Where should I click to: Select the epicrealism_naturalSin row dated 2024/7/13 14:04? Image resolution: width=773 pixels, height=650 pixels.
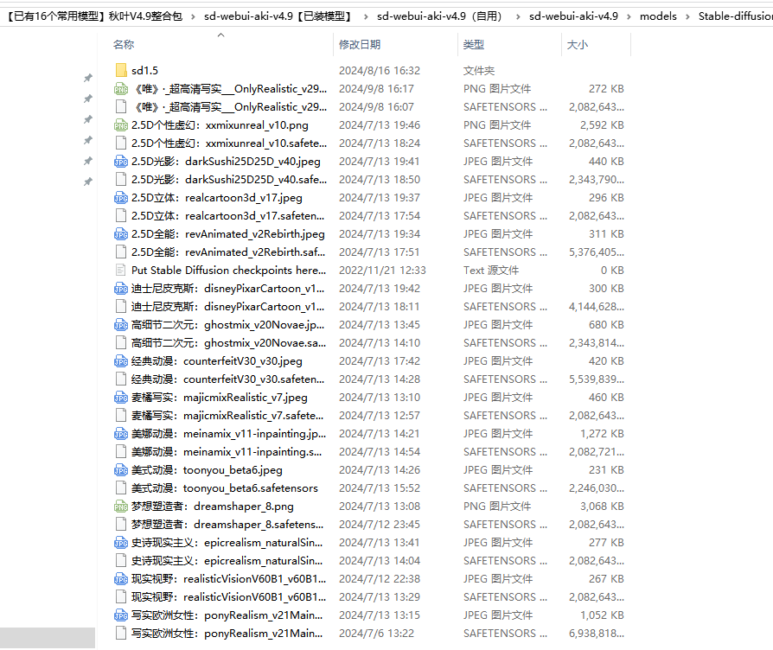(370, 561)
